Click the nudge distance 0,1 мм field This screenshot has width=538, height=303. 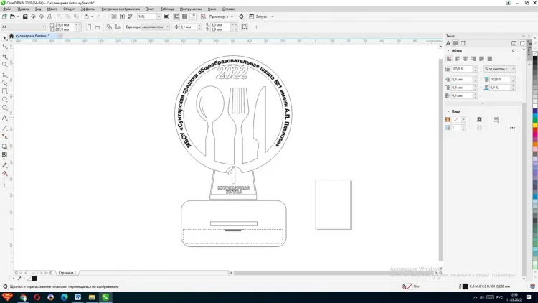[x=188, y=27]
